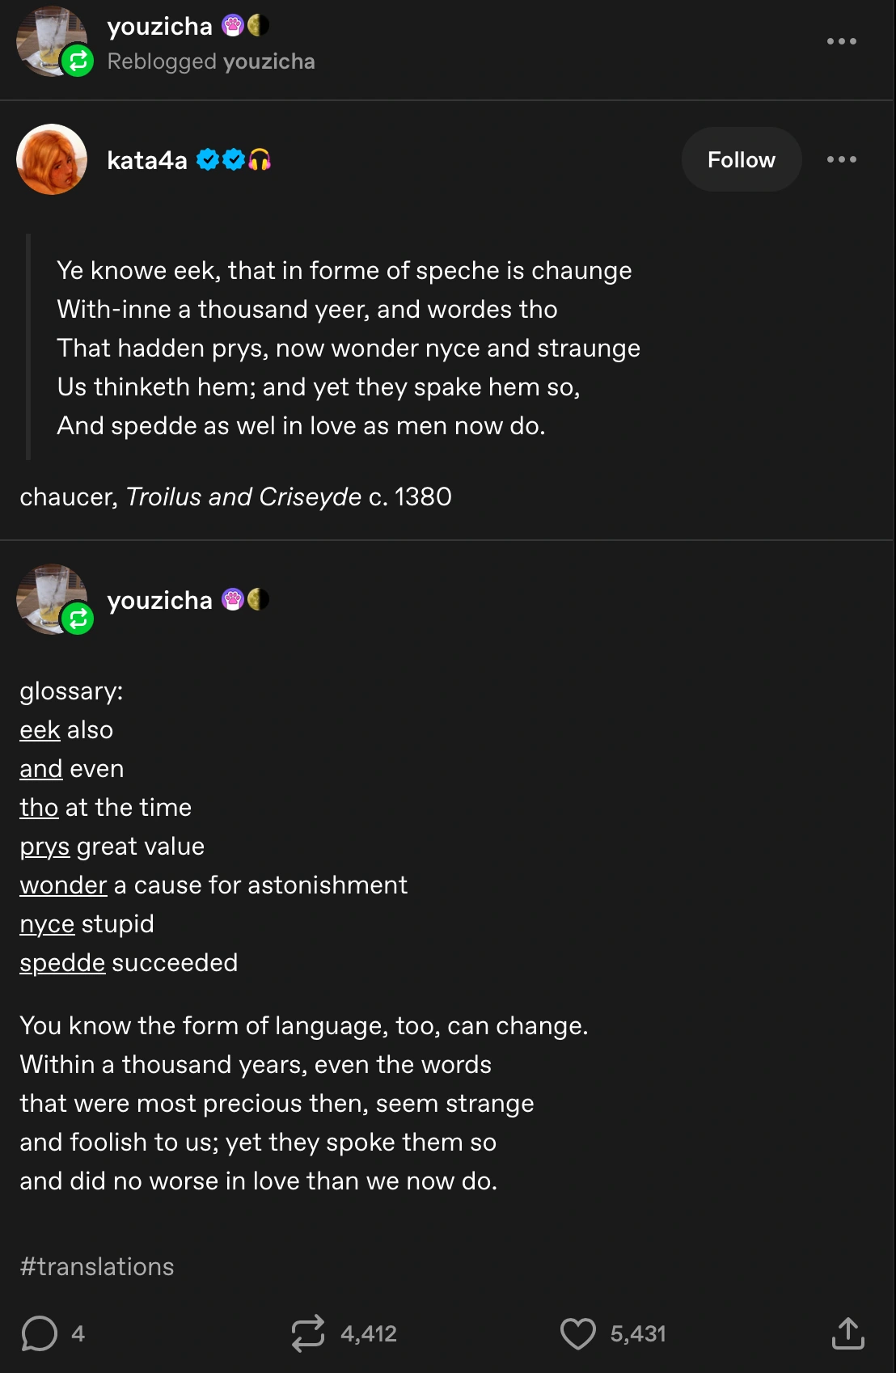Open the kata4a username link
This screenshot has width=896, height=1373.
click(x=147, y=160)
